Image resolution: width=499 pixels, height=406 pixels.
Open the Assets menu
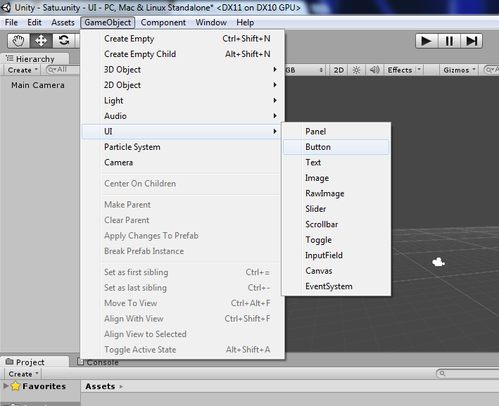63,23
